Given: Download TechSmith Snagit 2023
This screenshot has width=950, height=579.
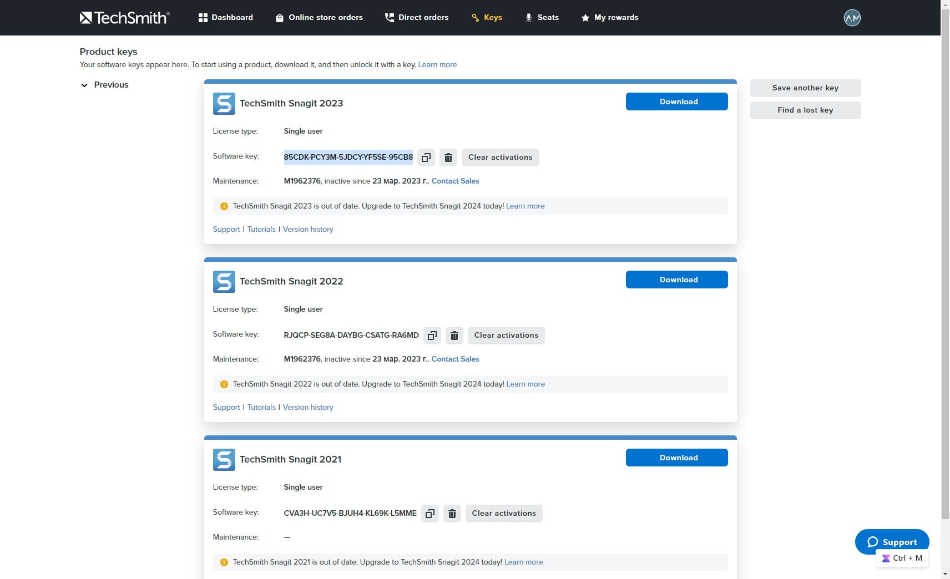Looking at the screenshot, I should tap(676, 101).
